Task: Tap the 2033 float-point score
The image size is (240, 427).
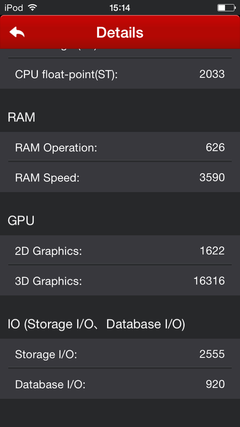Action: coord(212,74)
